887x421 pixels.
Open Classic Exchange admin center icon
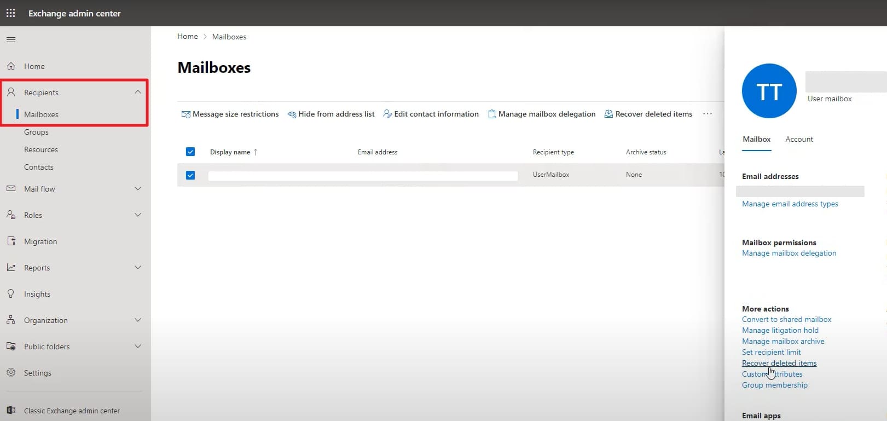click(11, 410)
